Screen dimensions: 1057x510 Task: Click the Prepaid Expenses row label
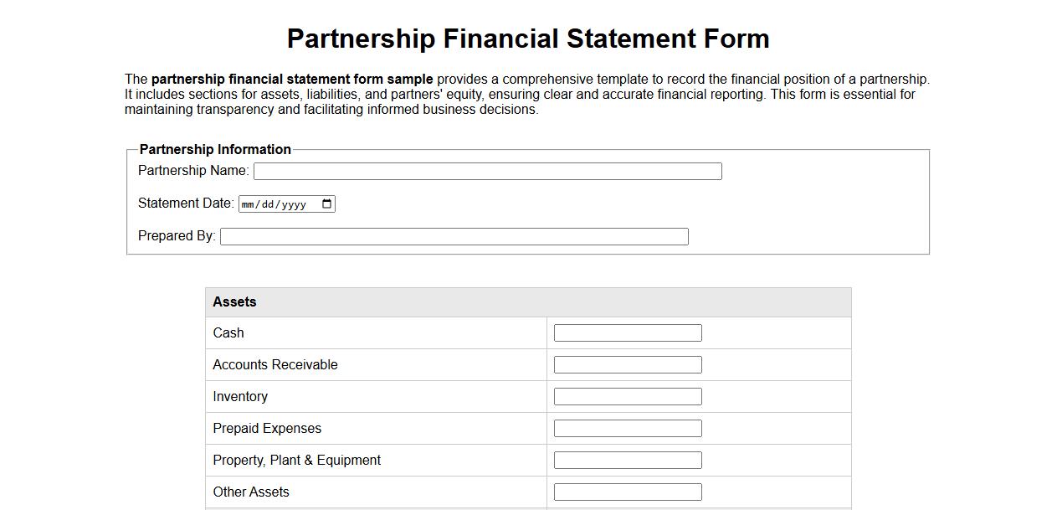point(265,428)
